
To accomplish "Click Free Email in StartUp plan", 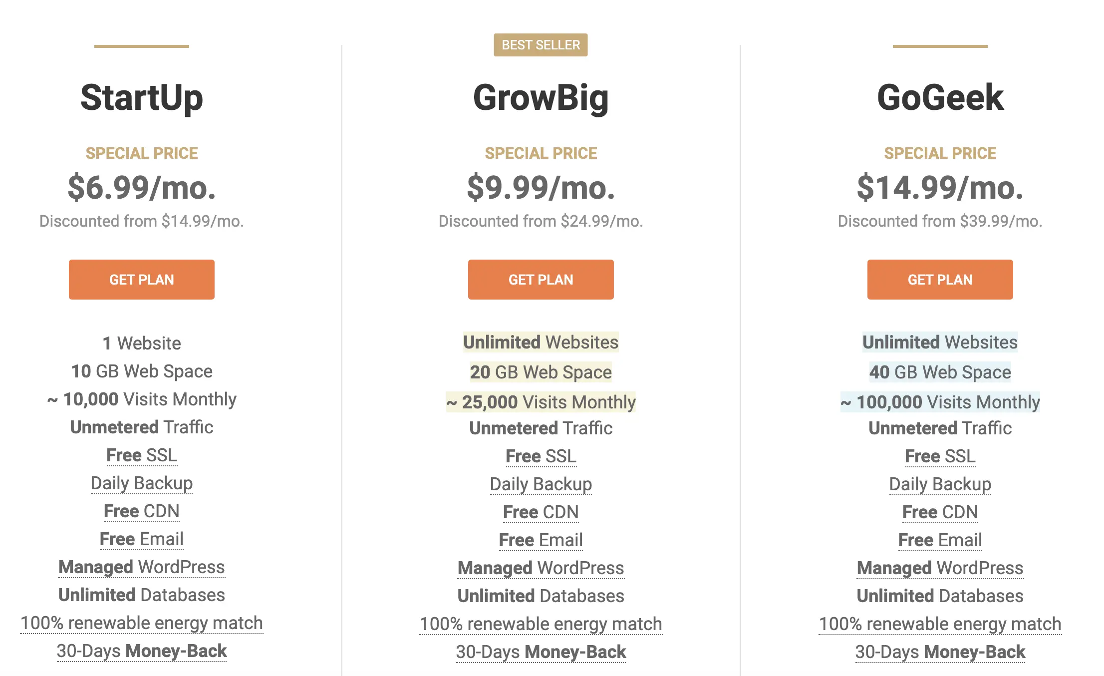I will click(x=142, y=539).
